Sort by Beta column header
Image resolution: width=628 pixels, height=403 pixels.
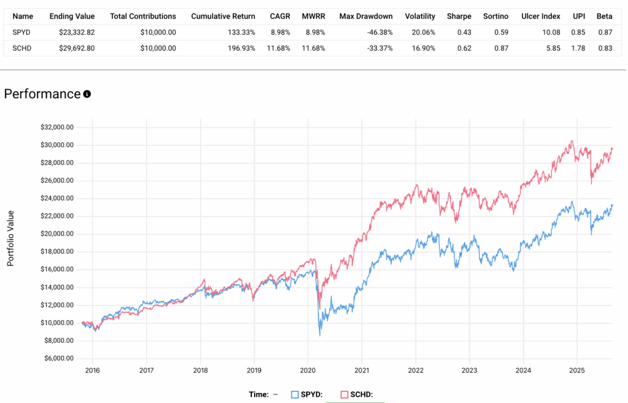tap(604, 16)
